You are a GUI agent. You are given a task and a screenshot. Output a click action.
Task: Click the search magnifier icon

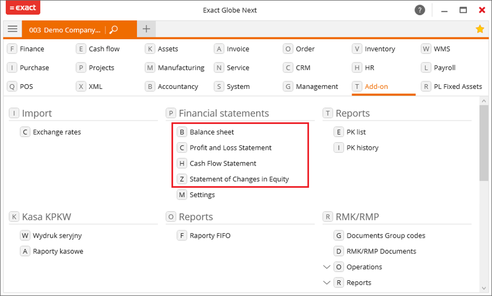[113, 29]
